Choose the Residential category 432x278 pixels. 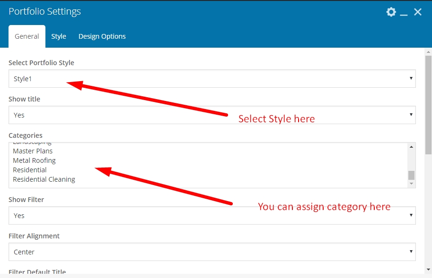click(x=30, y=170)
